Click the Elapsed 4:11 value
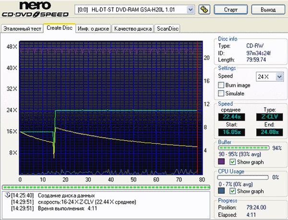This screenshot has height=220, width=288. (251, 215)
